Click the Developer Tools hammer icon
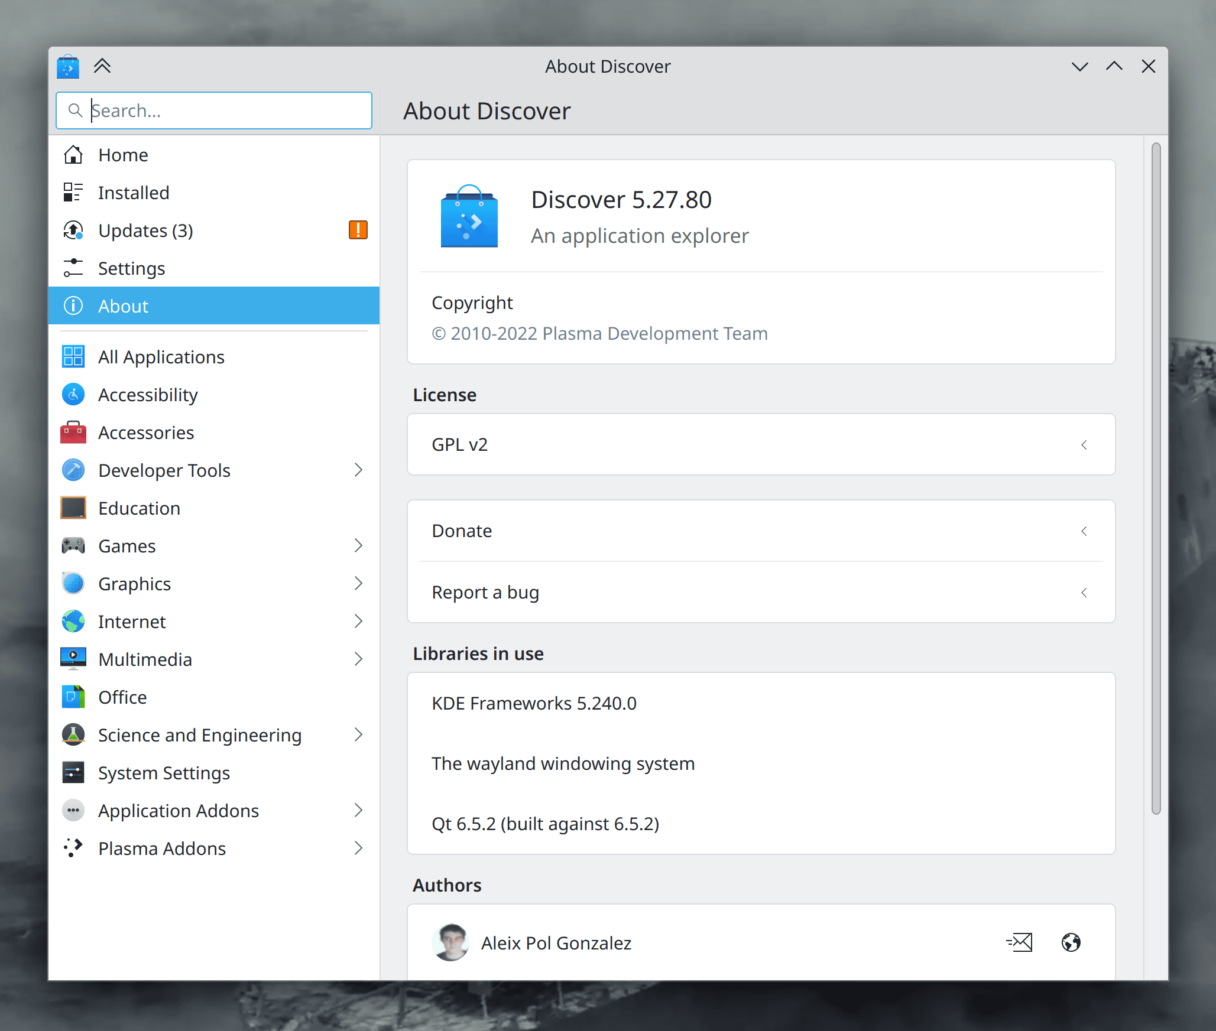 pyautogui.click(x=73, y=470)
